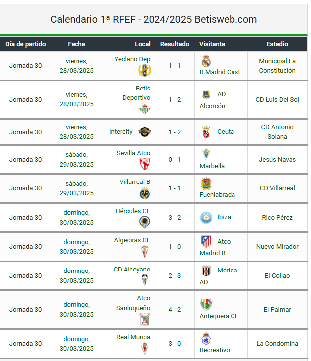Screen dimensions: 311x361
Task: Open the Nuevo Mirador stadium link
Action: [x=277, y=246]
